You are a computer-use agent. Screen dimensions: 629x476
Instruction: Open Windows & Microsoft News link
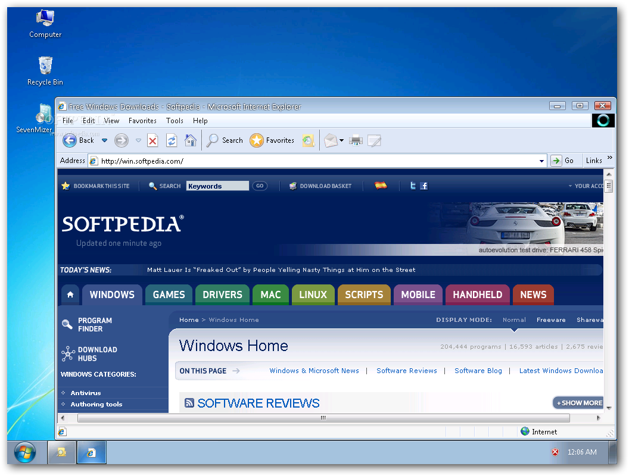314,371
